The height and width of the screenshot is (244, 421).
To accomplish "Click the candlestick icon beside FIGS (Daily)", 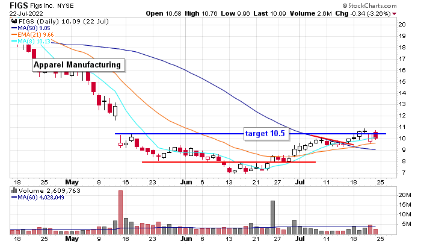I will point(14,21).
